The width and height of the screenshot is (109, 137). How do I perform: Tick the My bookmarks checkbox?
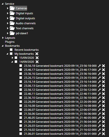(x=11, y=54)
